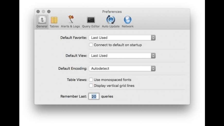Open the Tables preferences grid icon
224x126 pixels.
tap(54, 20)
